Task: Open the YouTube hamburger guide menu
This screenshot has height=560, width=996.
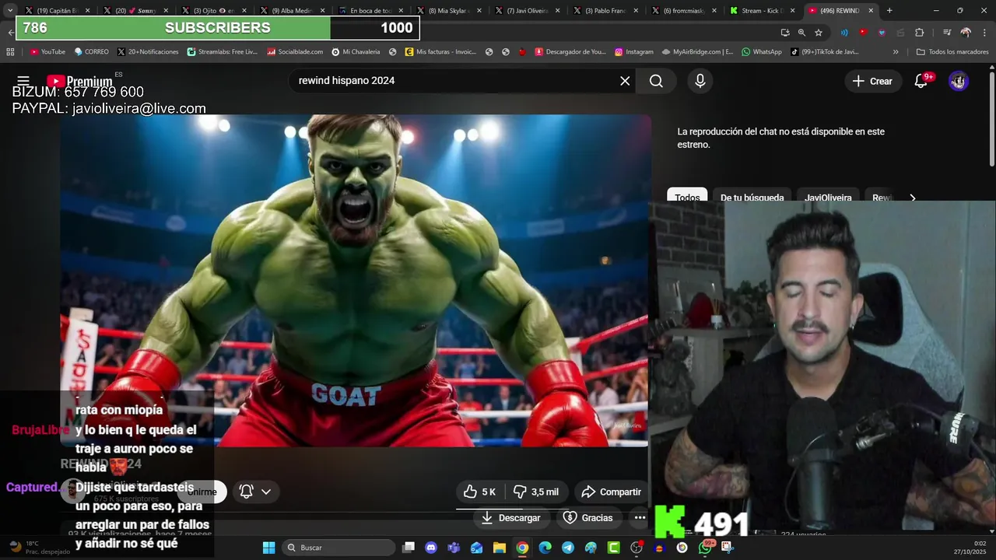Action: pyautogui.click(x=23, y=81)
